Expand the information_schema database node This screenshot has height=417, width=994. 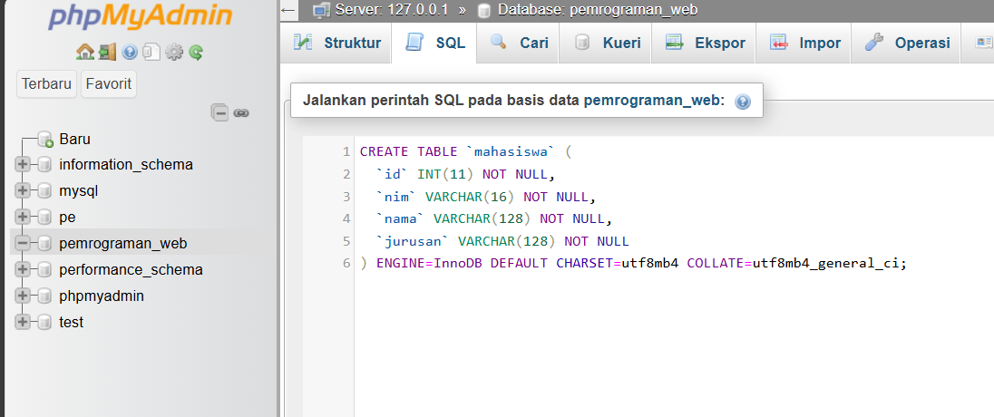23,165
